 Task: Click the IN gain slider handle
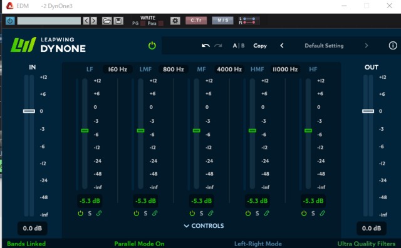[29, 111]
